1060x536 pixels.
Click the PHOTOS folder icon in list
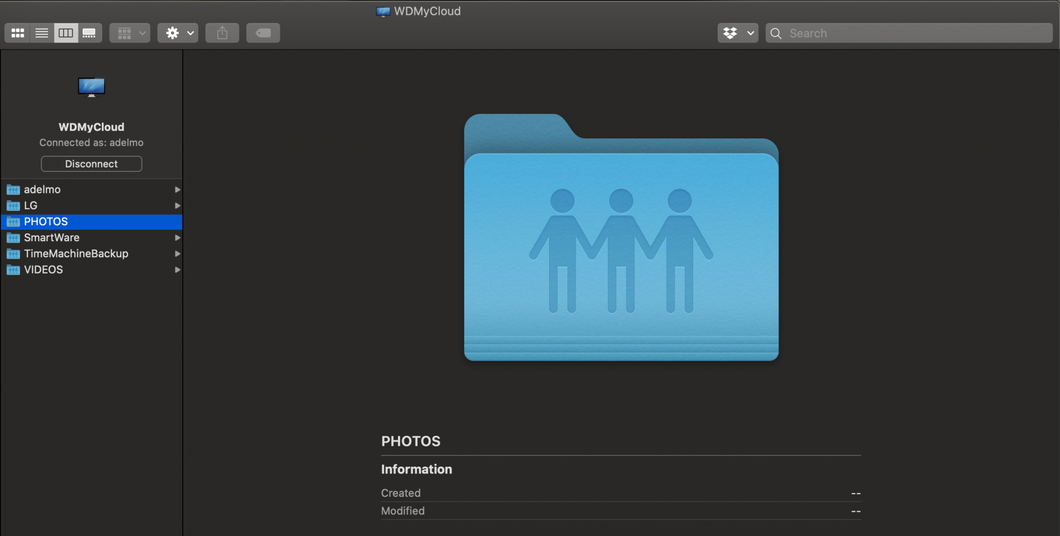coord(13,222)
